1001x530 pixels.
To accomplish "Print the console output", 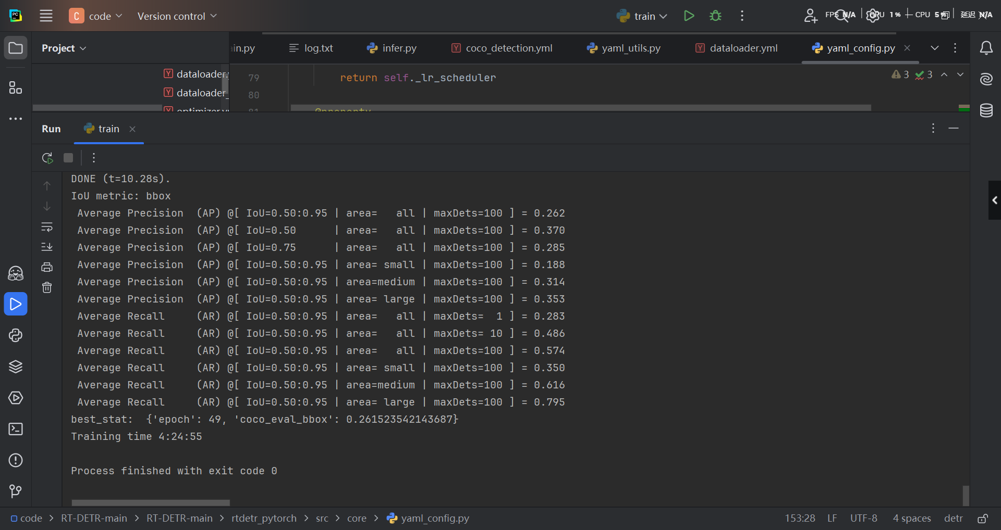I will tap(47, 267).
